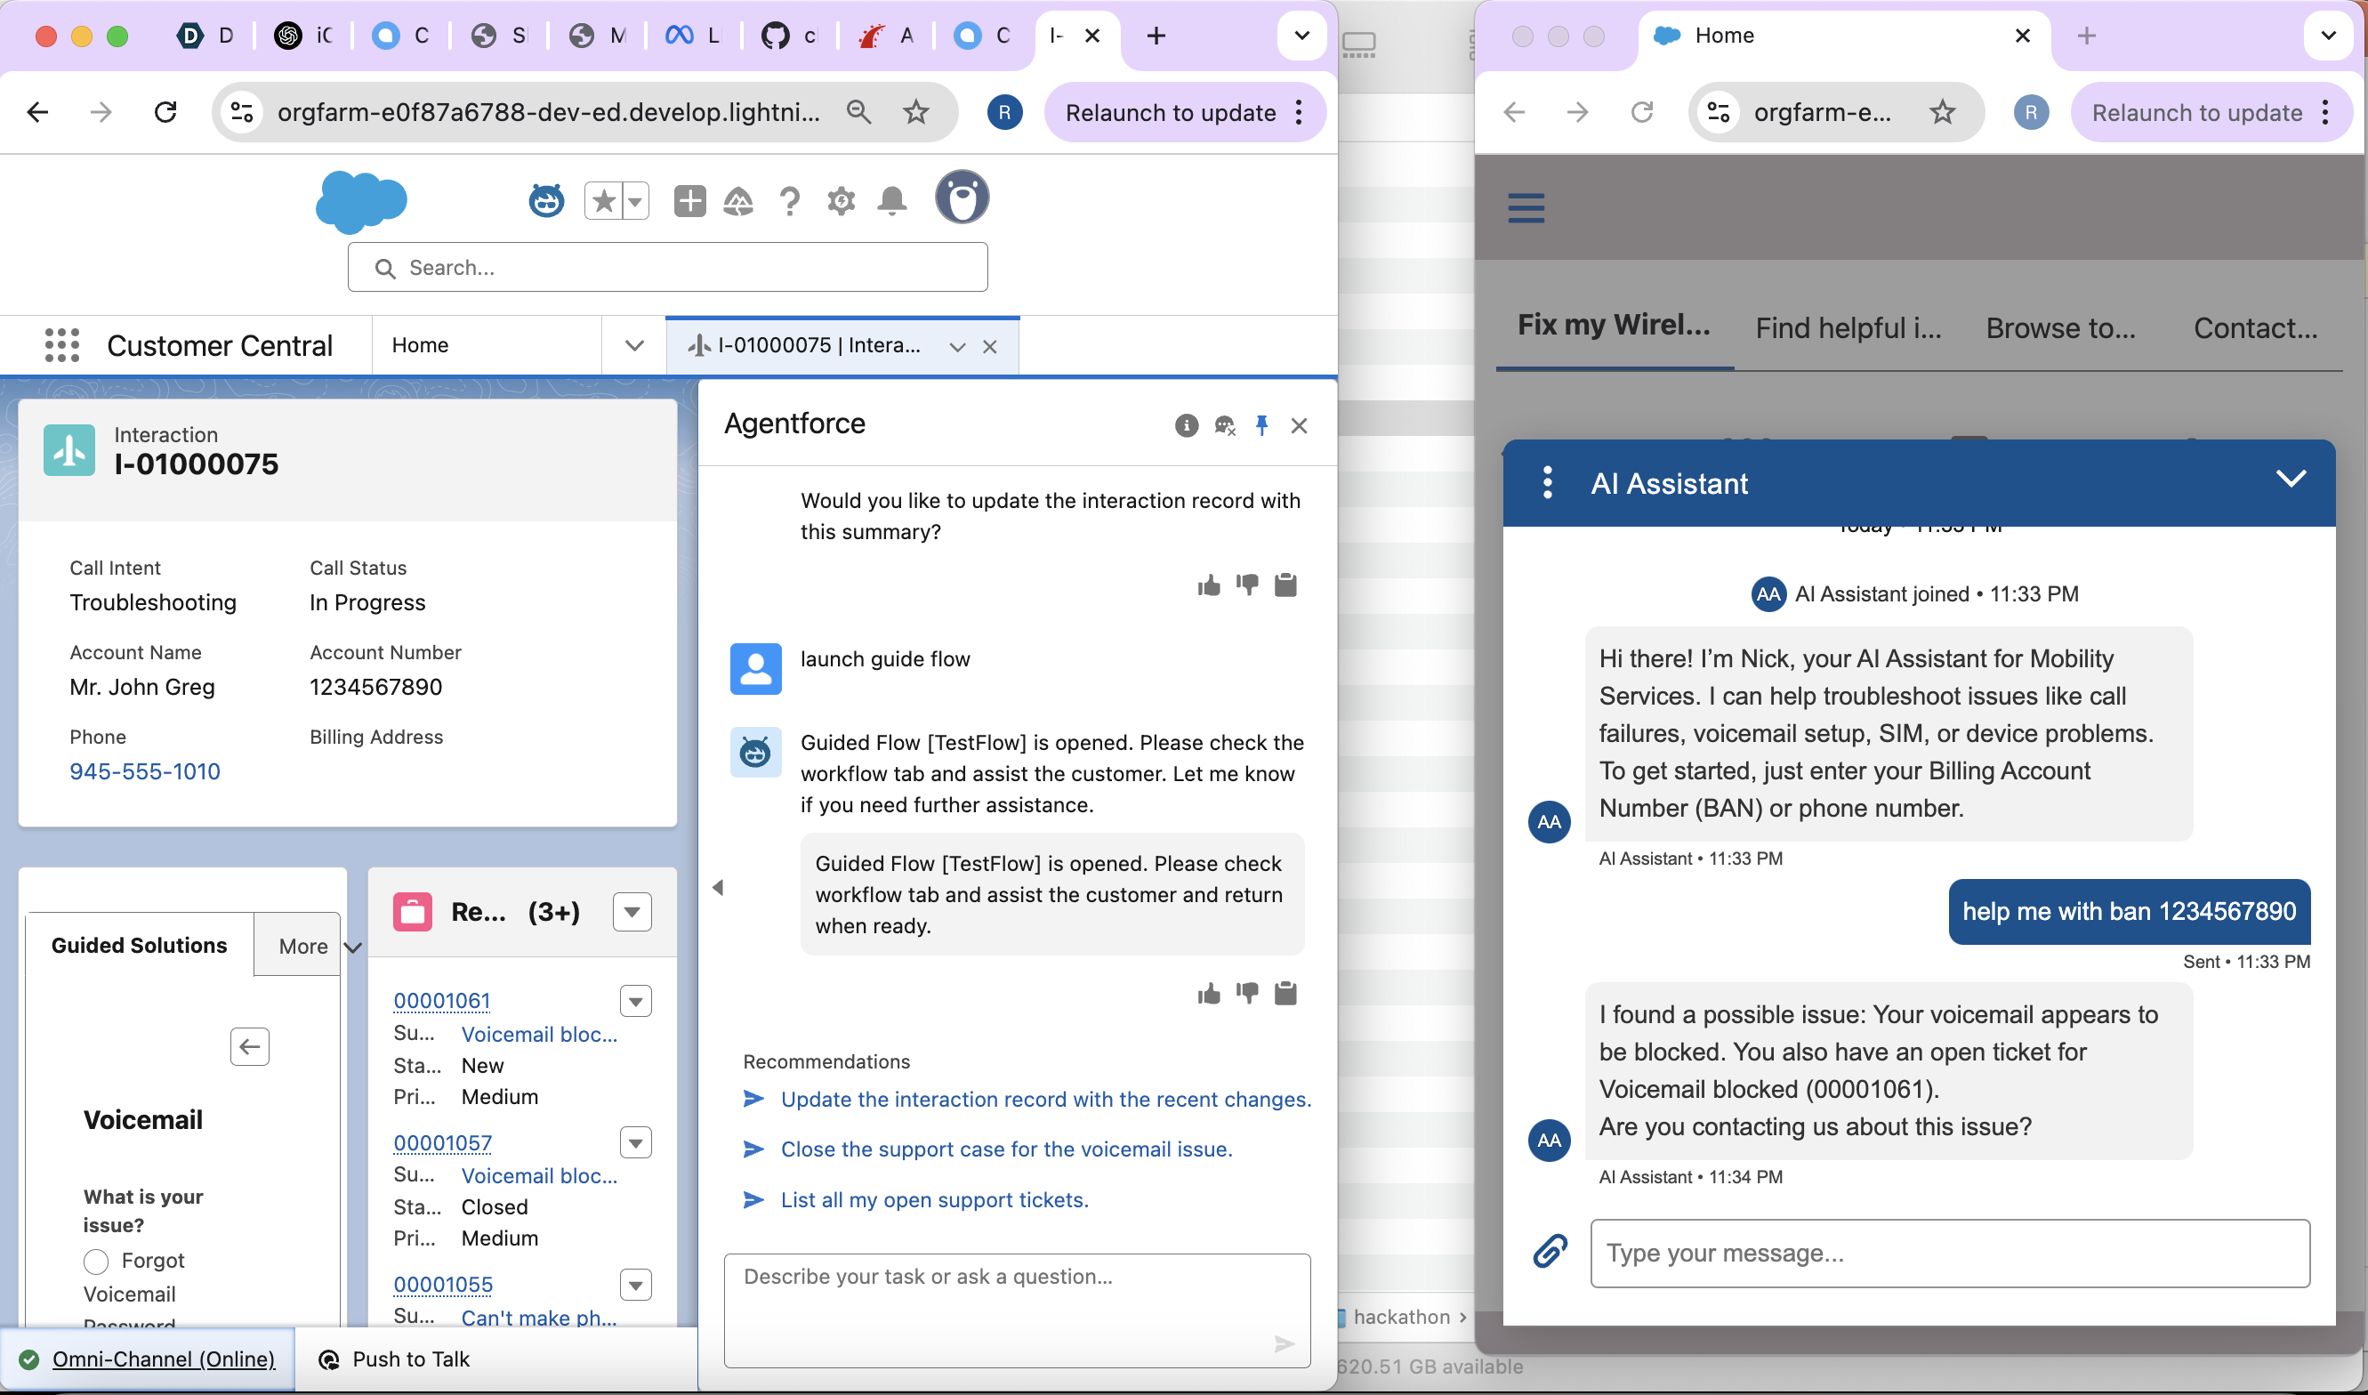The image size is (2368, 1395).
Task: Minimize the AI Assistant chat chevron
Action: tap(2291, 479)
